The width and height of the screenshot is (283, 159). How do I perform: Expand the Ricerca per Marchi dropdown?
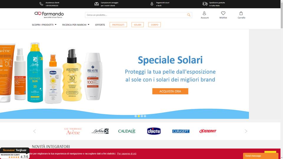click(x=76, y=25)
